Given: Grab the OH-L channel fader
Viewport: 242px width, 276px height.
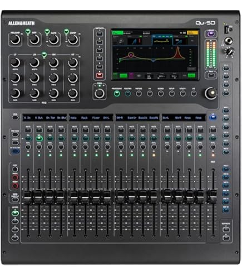Looking at the screenshot, I should [107, 197].
